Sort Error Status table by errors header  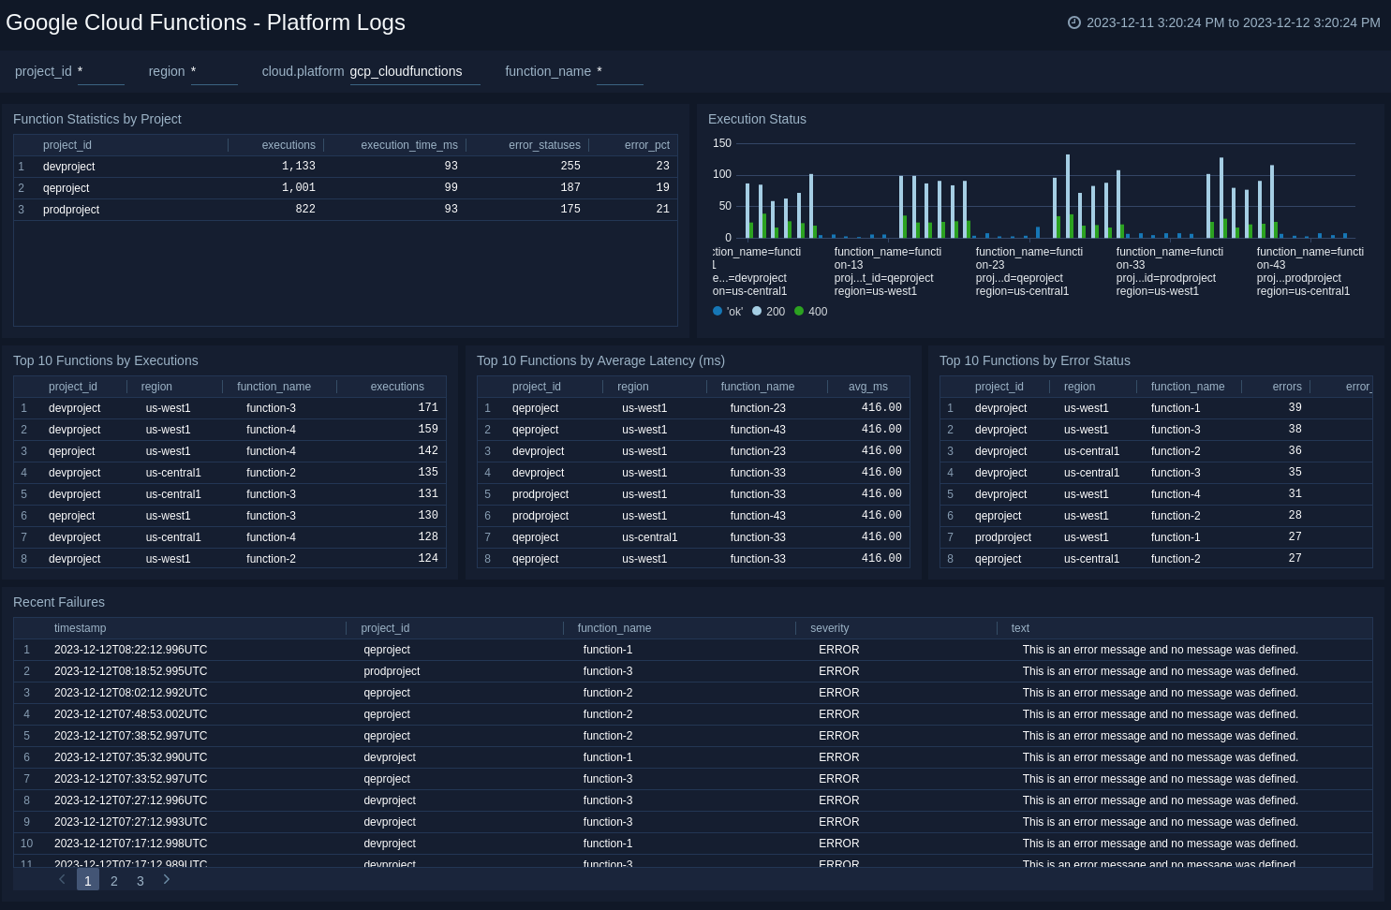(1287, 387)
